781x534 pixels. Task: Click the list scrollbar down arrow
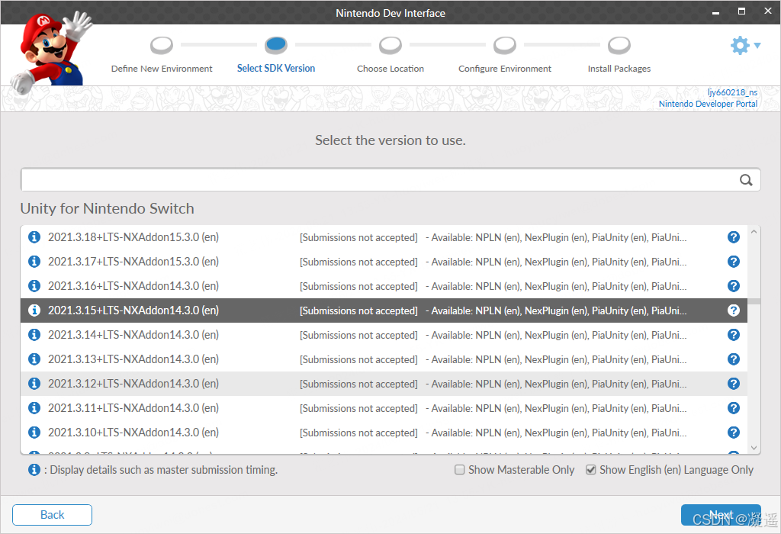point(754,449)
